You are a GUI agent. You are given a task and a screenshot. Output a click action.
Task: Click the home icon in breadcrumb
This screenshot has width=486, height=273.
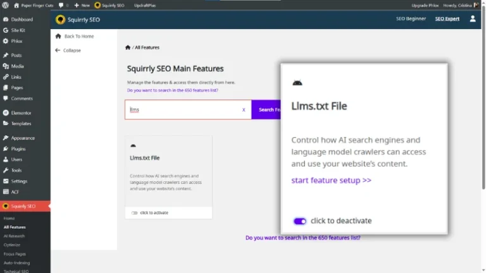[128, 47]
